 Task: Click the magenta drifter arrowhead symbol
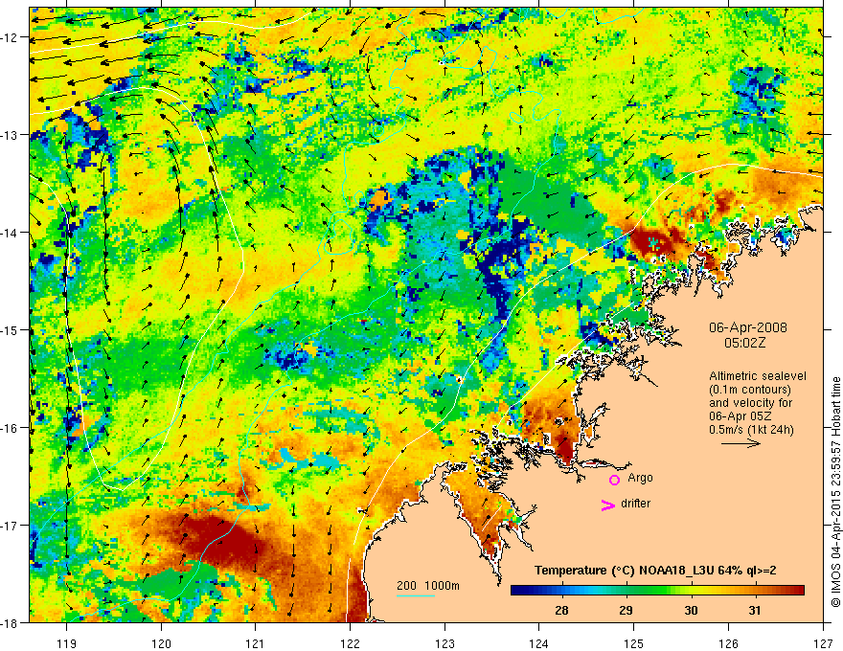[x=608, y=505]
